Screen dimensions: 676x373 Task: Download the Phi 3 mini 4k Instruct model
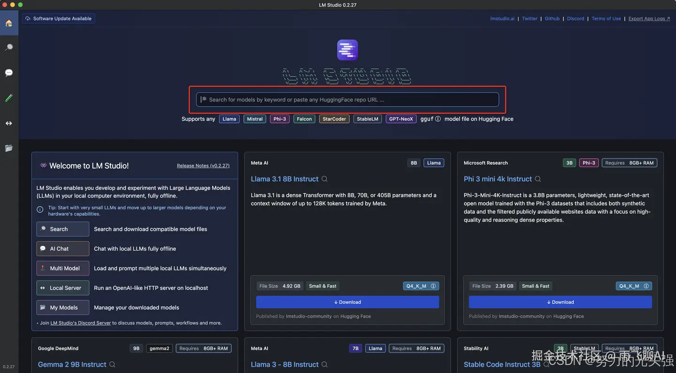coord(561,302)
